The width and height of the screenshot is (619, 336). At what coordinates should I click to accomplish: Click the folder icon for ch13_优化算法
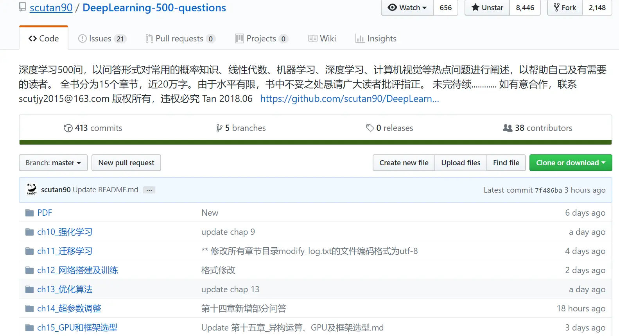coord(29,289)
